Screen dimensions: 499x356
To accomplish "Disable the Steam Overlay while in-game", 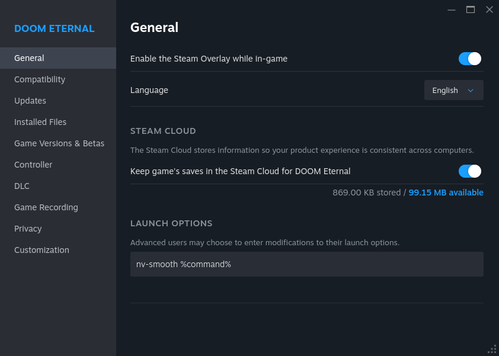I will click(469, 59).
